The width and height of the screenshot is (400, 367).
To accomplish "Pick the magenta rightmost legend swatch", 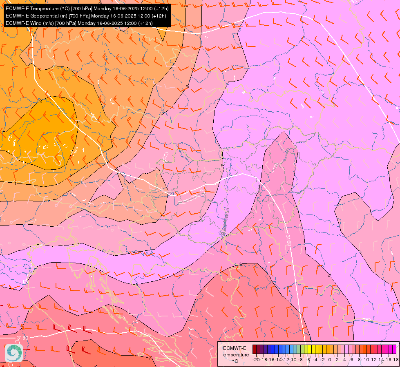I will (394, 349).
